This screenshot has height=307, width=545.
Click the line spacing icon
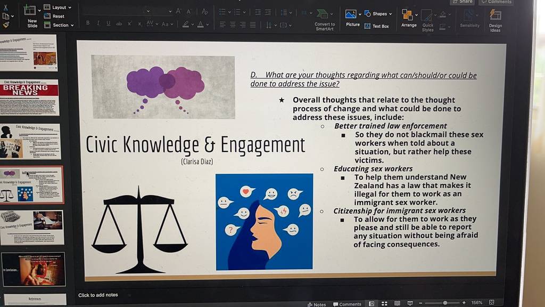[x=284, y=13]
